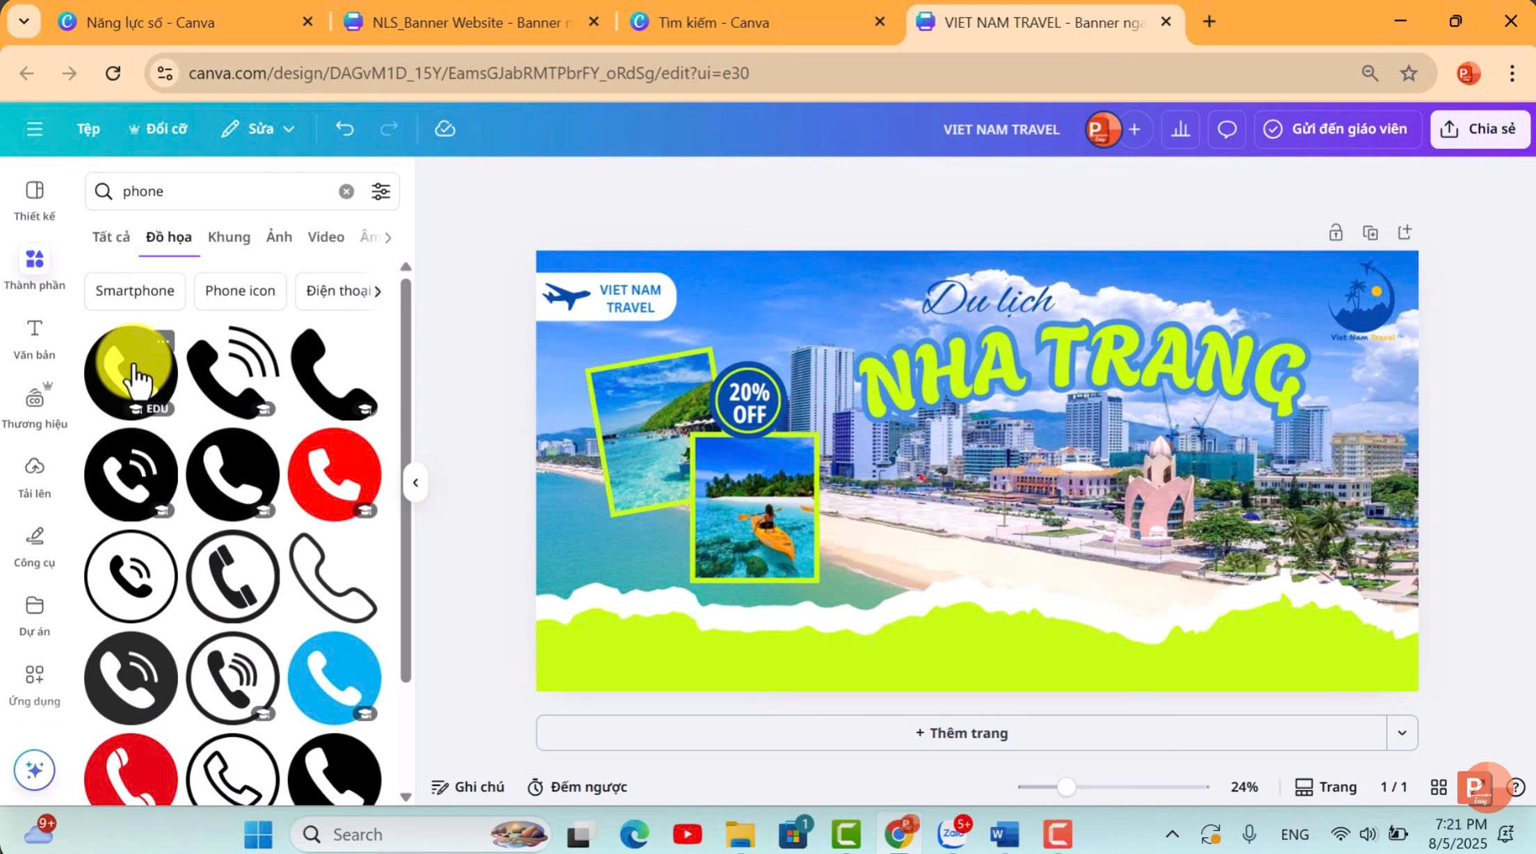Open the search filter sliders icon
Image resolution: width=1536 pixels, height=854 pixels.
coord(380,191)
